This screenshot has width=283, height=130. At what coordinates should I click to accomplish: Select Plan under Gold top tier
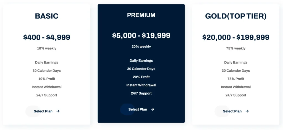click(x=232, y=111)
